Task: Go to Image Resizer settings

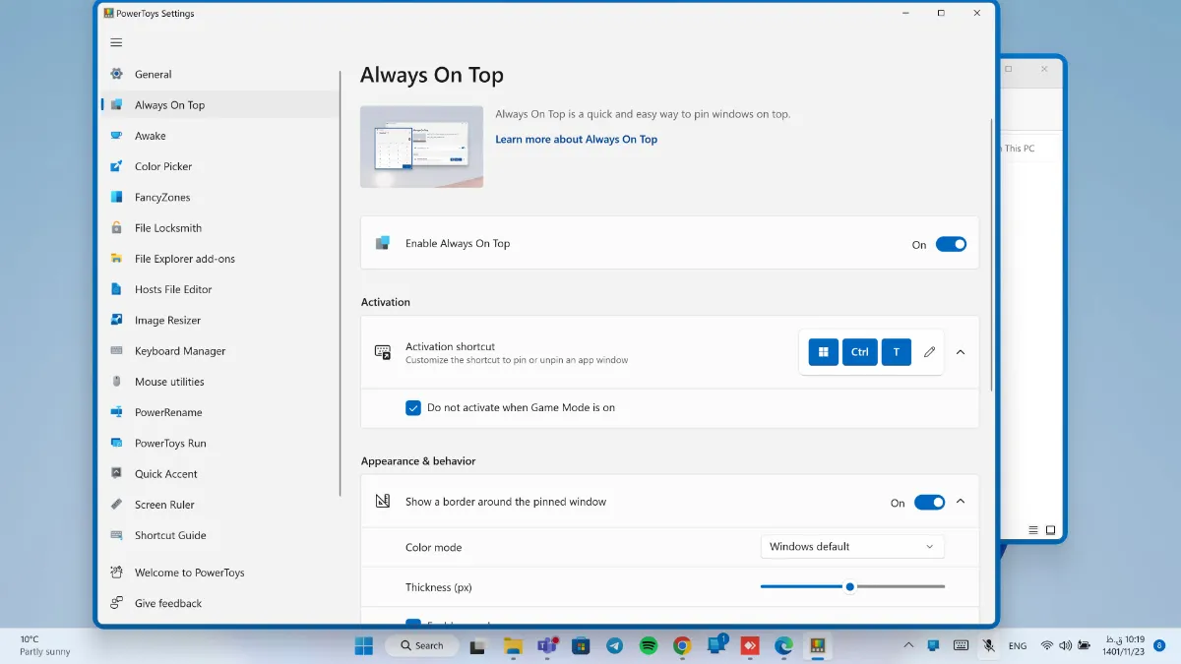Action: pyautogui.click(x=167, y=320)
